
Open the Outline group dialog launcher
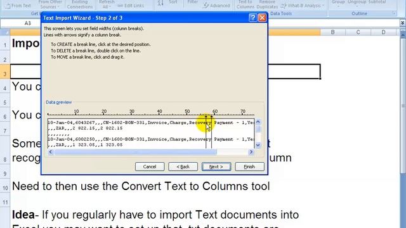click(393, 13)
